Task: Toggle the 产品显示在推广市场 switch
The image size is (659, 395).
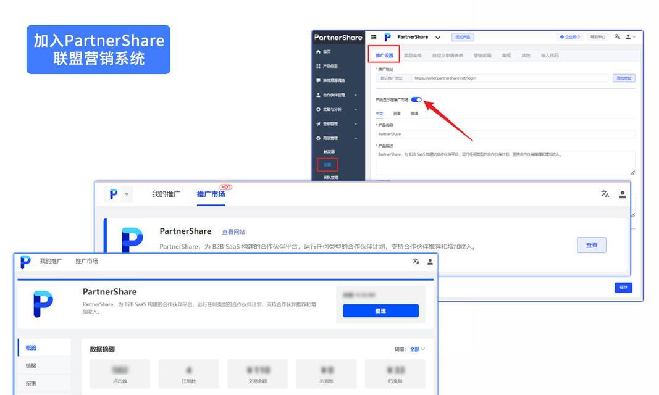Action: pos(416,99)
